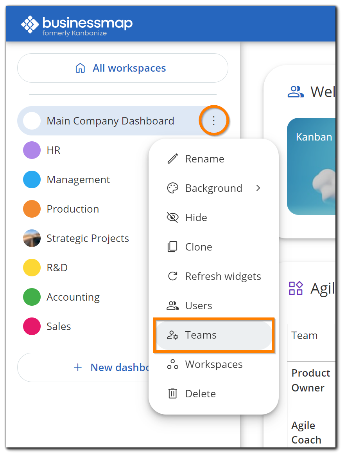Expand the Background submenu chevron

pyautogui.click(x=258, y=188)
